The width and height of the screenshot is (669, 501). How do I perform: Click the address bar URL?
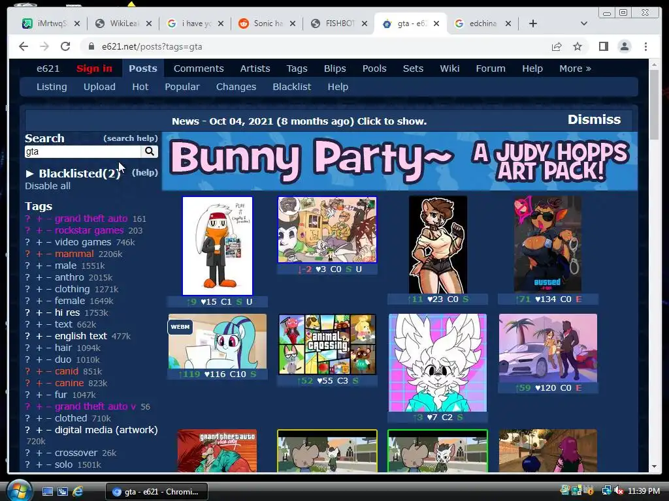coord(152,46)
